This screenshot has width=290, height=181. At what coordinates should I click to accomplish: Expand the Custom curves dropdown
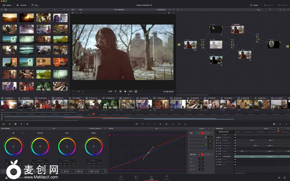click(203, 128)
